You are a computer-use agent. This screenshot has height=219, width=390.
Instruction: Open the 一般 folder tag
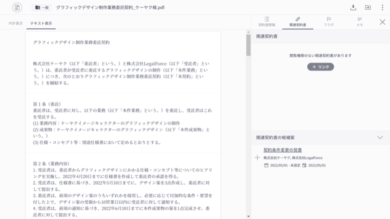[x=41, y=7]
